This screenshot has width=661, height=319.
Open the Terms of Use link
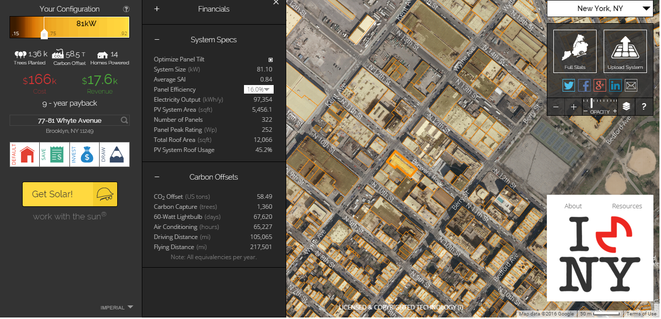coord(641,314)
